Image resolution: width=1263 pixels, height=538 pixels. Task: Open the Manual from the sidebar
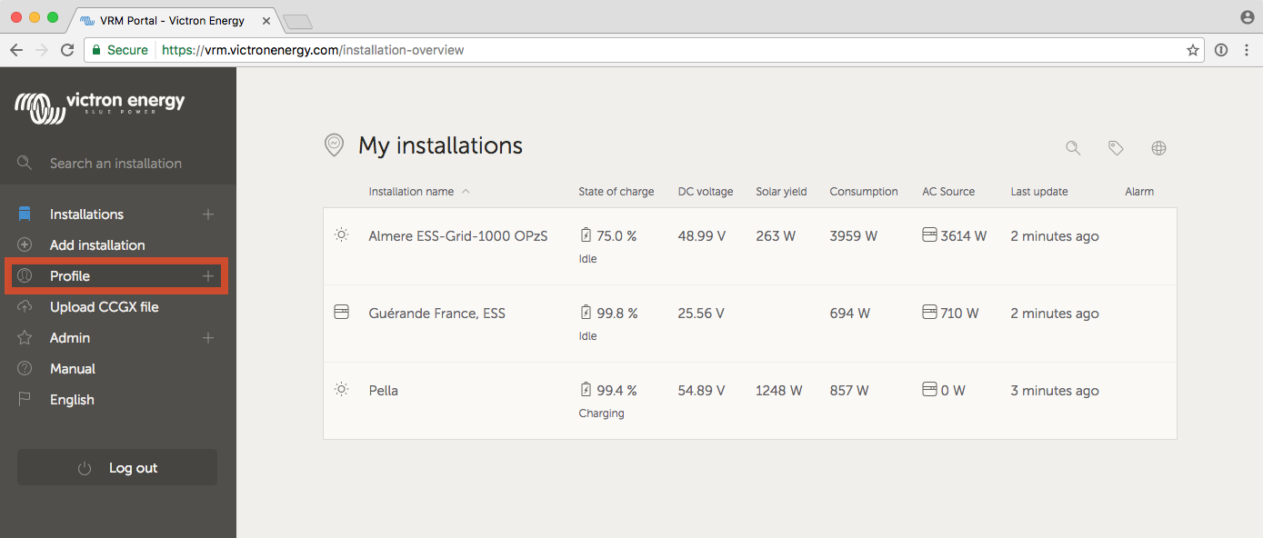point(73,369)
